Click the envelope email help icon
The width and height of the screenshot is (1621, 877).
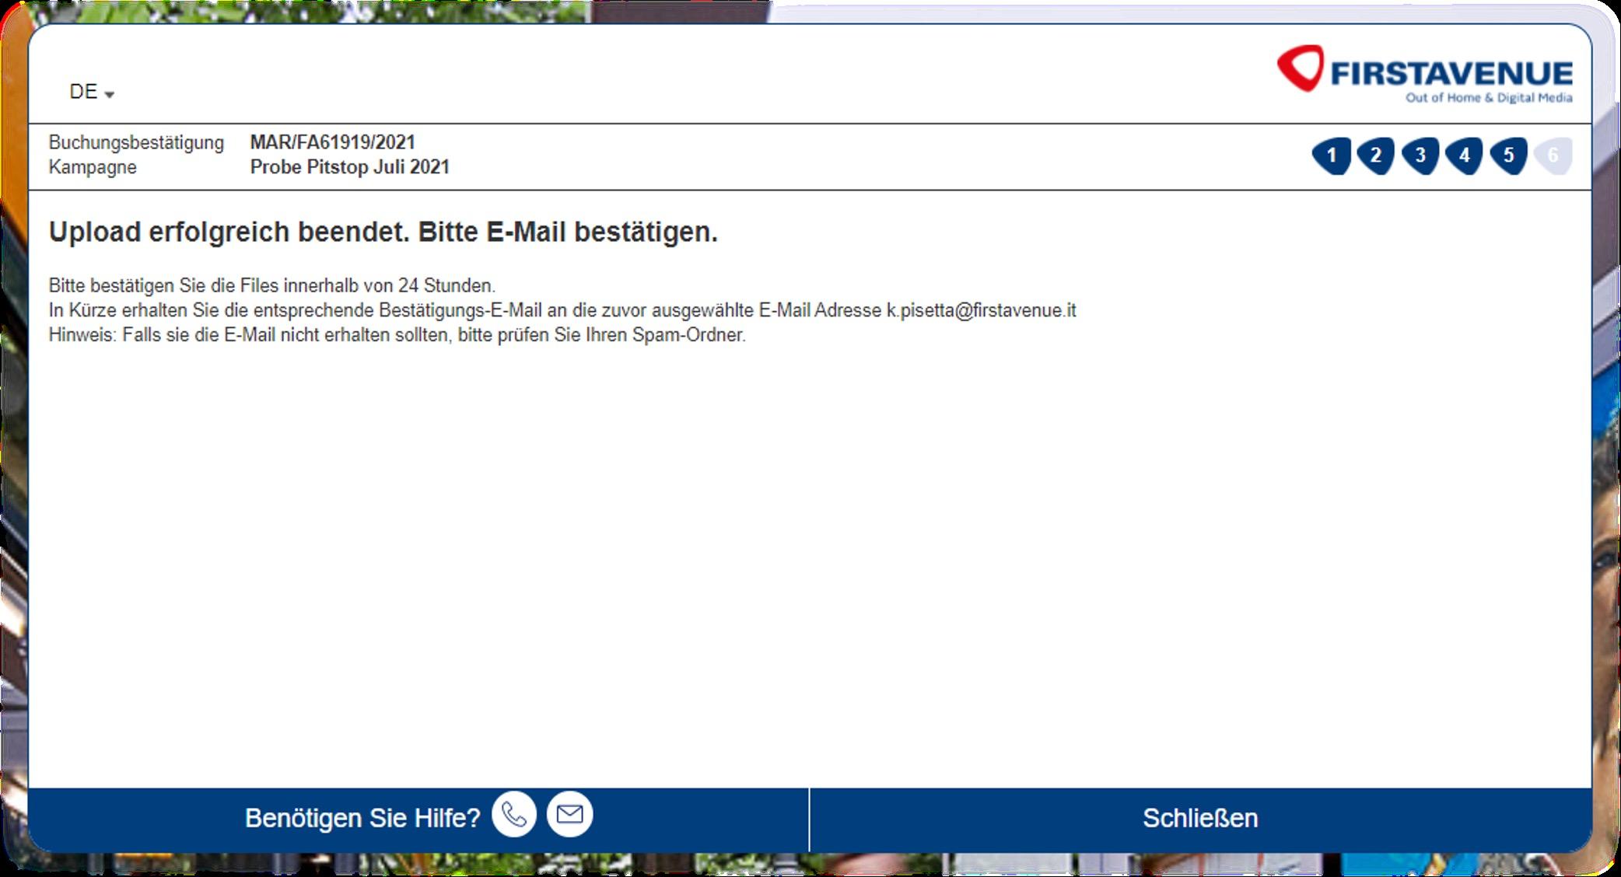pos(570,814)
